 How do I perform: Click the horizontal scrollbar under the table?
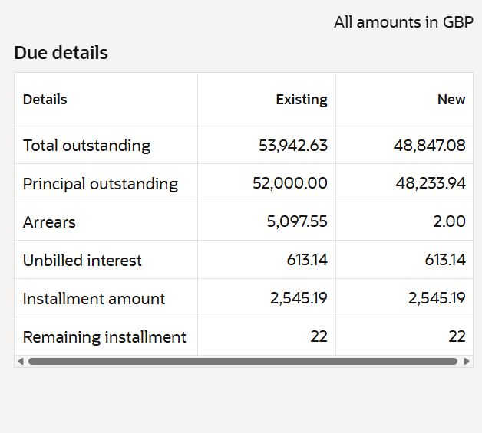tap(243, 361)
